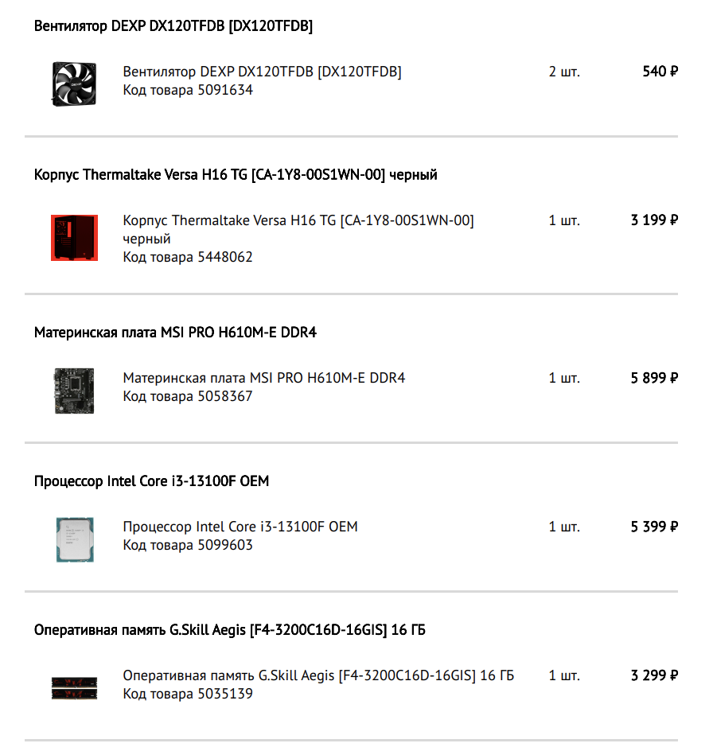Open the G.Skill Aegis RAM thumbnail
Image resolution: width=713 pixels, height=751 pixels.
tap(74, 688)
